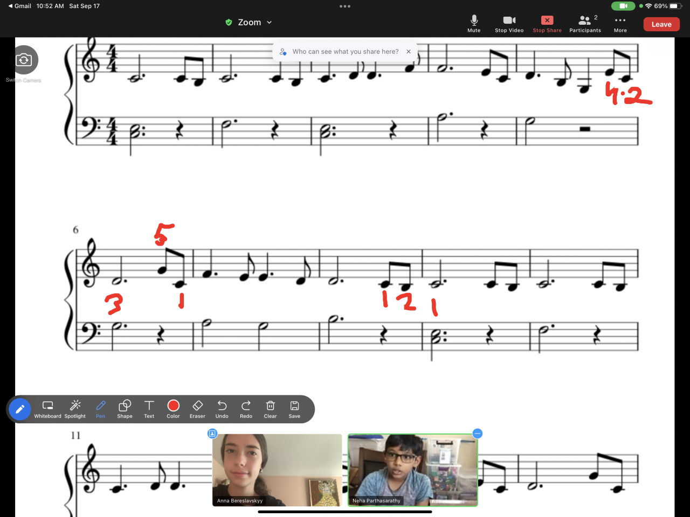The image size is (690, 517).
Task: Open the Whiteboard tool
Action: pos(47,409)
